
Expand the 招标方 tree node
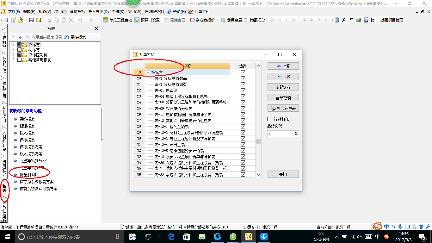pos(13,45)
